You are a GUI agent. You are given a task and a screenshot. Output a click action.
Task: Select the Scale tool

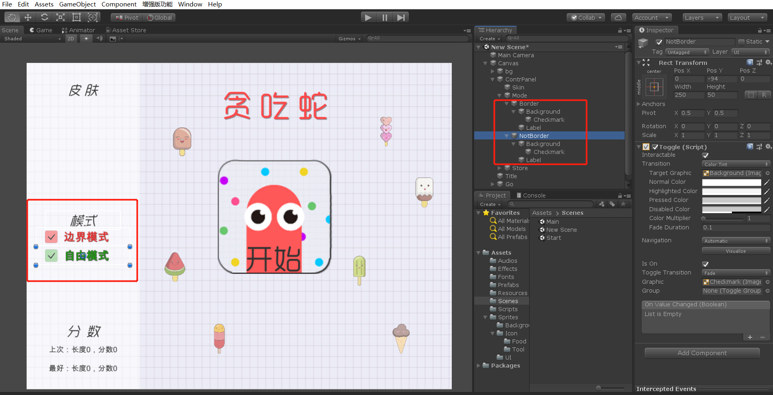[60, 17]
